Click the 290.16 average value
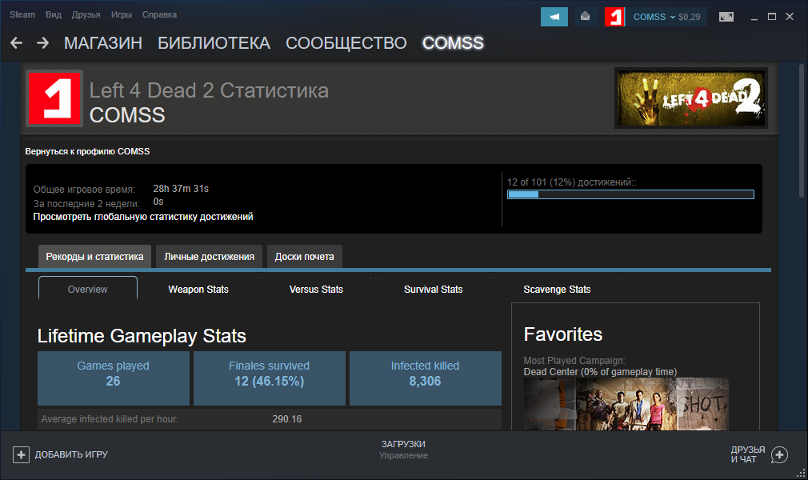Image resolution: width=808 pixels, height=480 pixels. click(287, 419)
